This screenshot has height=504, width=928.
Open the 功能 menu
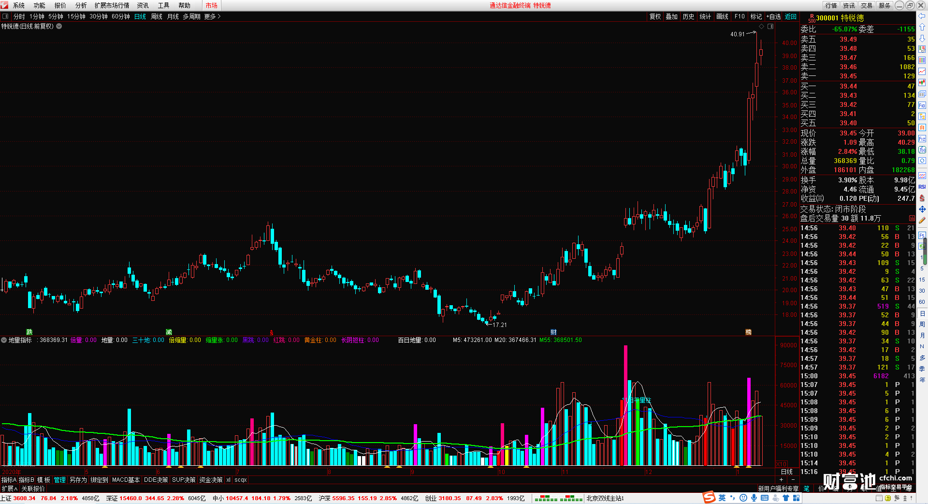[x=40, y=5]
